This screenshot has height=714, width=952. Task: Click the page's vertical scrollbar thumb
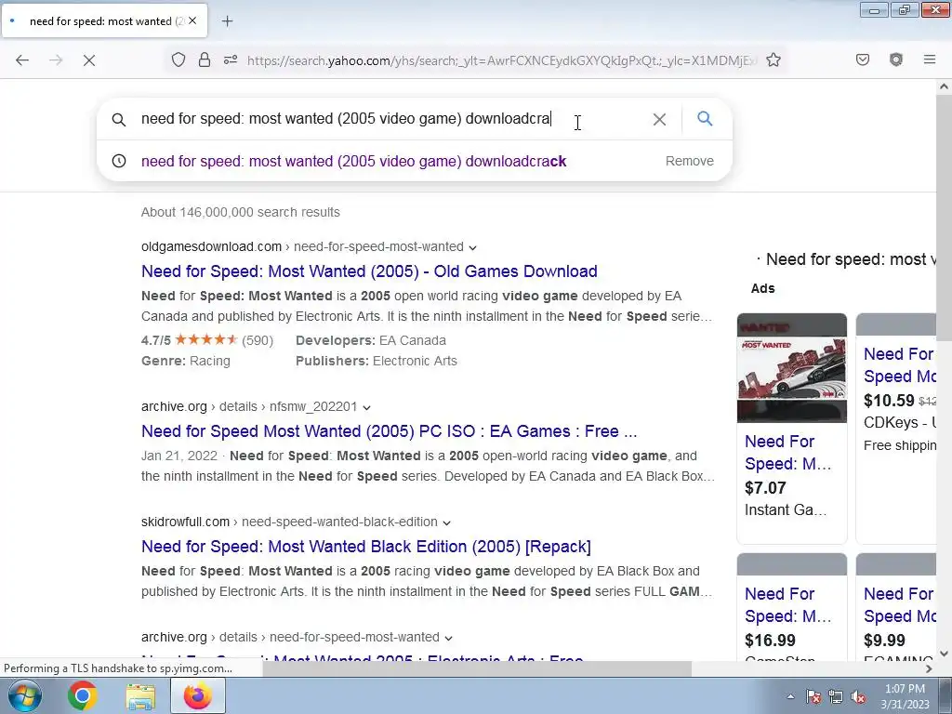pyautogui.click(x=944, y=218)
